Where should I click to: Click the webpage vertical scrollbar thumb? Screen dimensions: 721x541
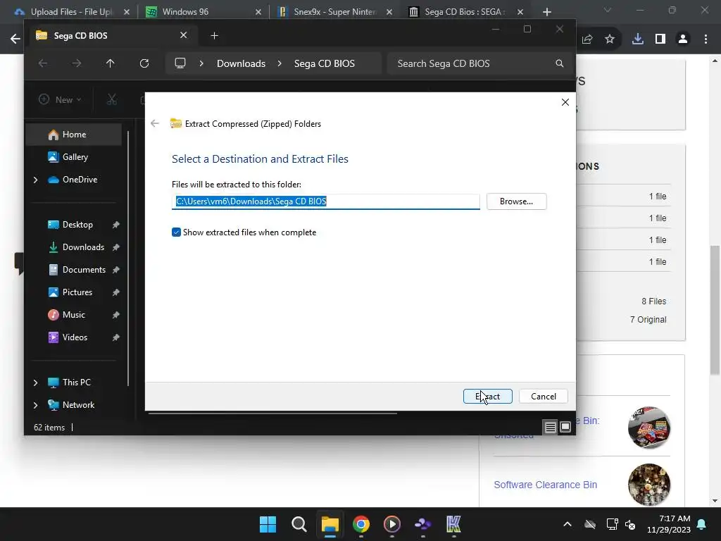click(x=715, y=310)
